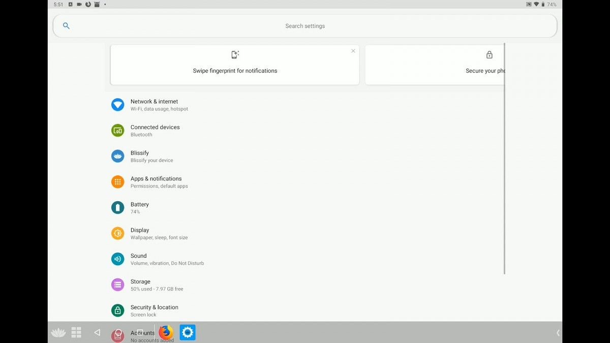The image size is (610, 343).
Task: Click the fingerprint icon on the suggestion card
Action: click(235, 54)
